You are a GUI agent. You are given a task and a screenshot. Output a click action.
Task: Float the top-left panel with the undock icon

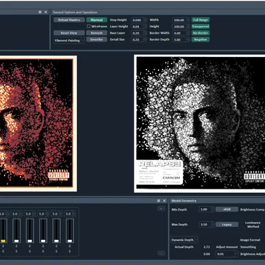(x=40, y=12)
